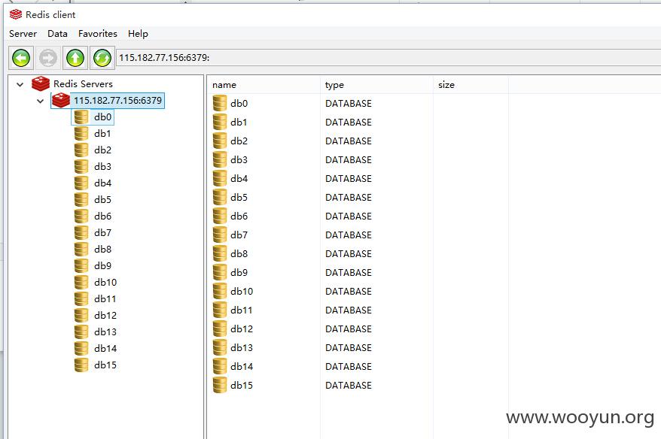The height and width of the screenshot is (439, 661).
Task: Select db12 in the tree
Action: [x=105, y=315]
